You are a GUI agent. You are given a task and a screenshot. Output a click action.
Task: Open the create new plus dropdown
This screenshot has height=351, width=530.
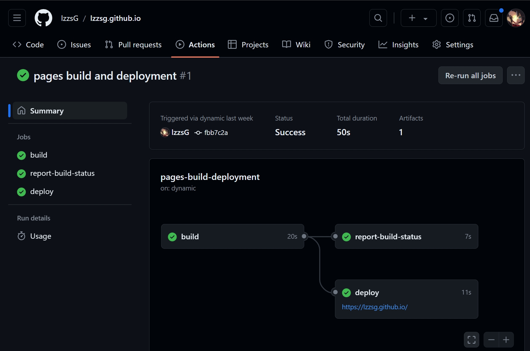(418, 18)
